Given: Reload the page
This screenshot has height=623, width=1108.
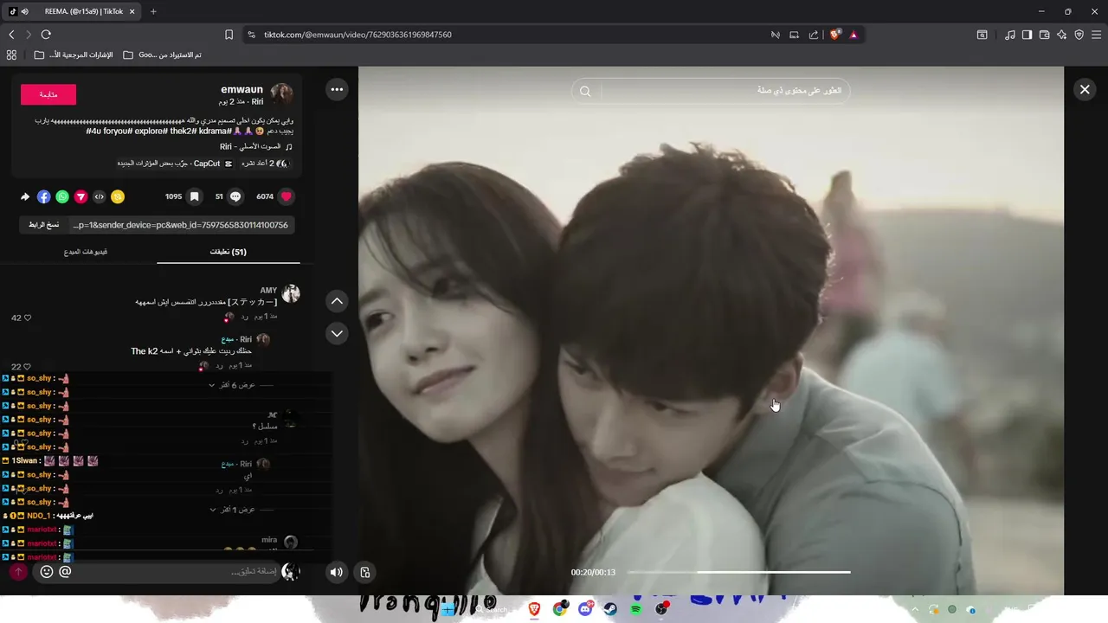Looking at the screenshot, I should 46,35.
